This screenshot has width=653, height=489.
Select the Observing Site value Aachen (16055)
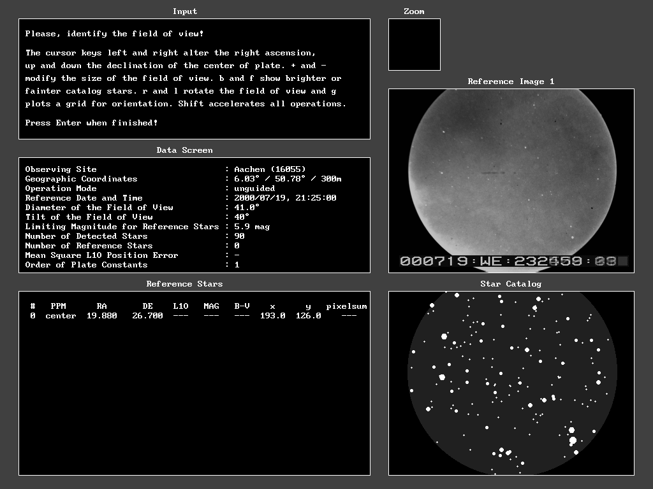tap(270, 169)
